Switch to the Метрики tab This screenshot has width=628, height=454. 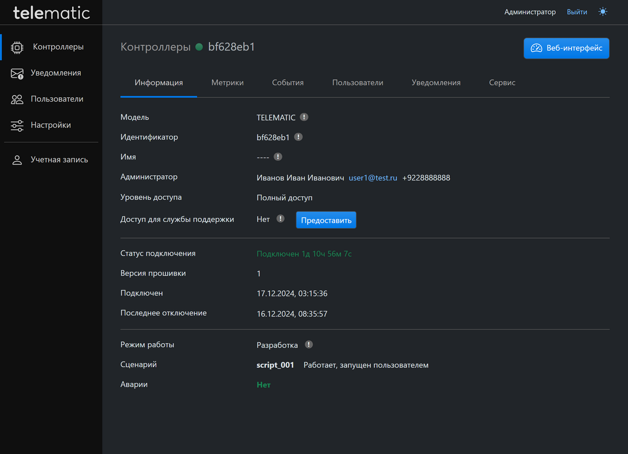click(x=227, y=83)
